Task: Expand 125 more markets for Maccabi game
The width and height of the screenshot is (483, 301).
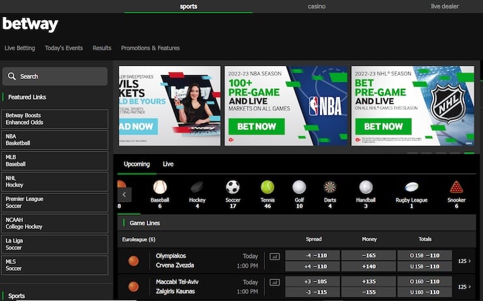Action: pos(464,287)
